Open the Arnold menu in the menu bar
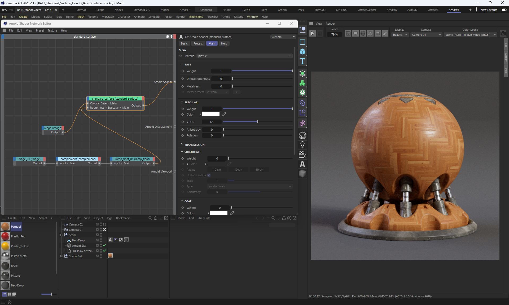The image size is (509, 305). [226, 17]
